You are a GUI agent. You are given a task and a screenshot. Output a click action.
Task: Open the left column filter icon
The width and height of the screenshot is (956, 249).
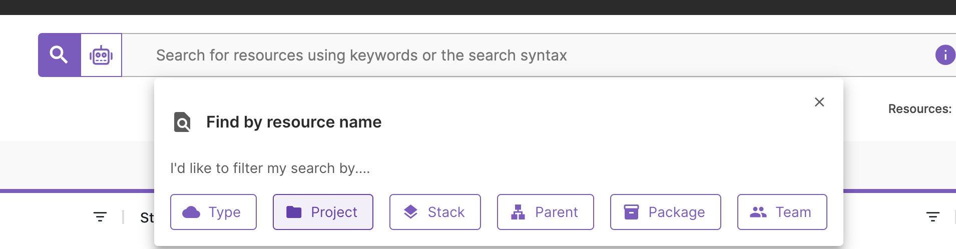coord(100,216)
